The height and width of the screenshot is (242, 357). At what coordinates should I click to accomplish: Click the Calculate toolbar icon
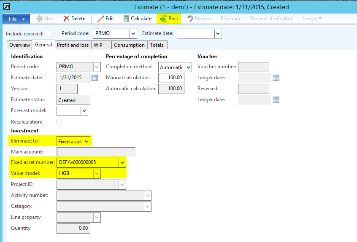click(126, 19)
